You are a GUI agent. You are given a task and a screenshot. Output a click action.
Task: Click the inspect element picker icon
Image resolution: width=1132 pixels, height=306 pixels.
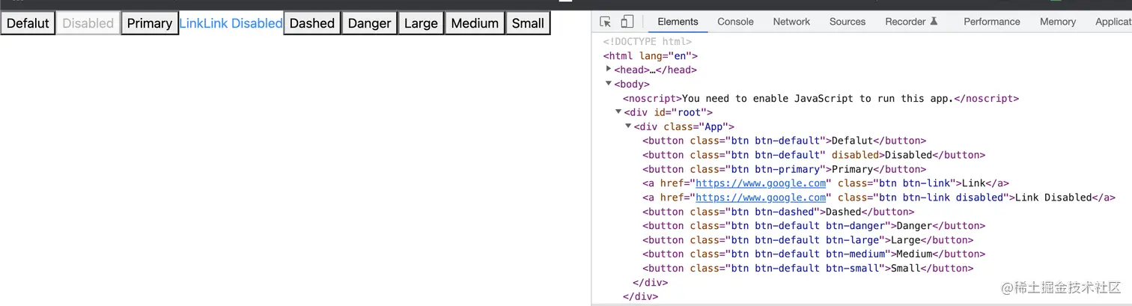(606, 22)
